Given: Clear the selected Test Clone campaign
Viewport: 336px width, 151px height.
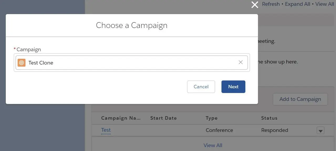Looking at the screenshot, I should (241, 62).
